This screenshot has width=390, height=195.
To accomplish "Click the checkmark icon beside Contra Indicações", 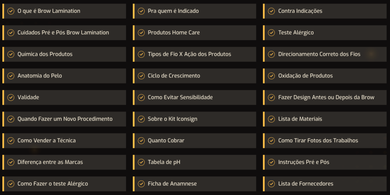I will (x=271, y=11).
